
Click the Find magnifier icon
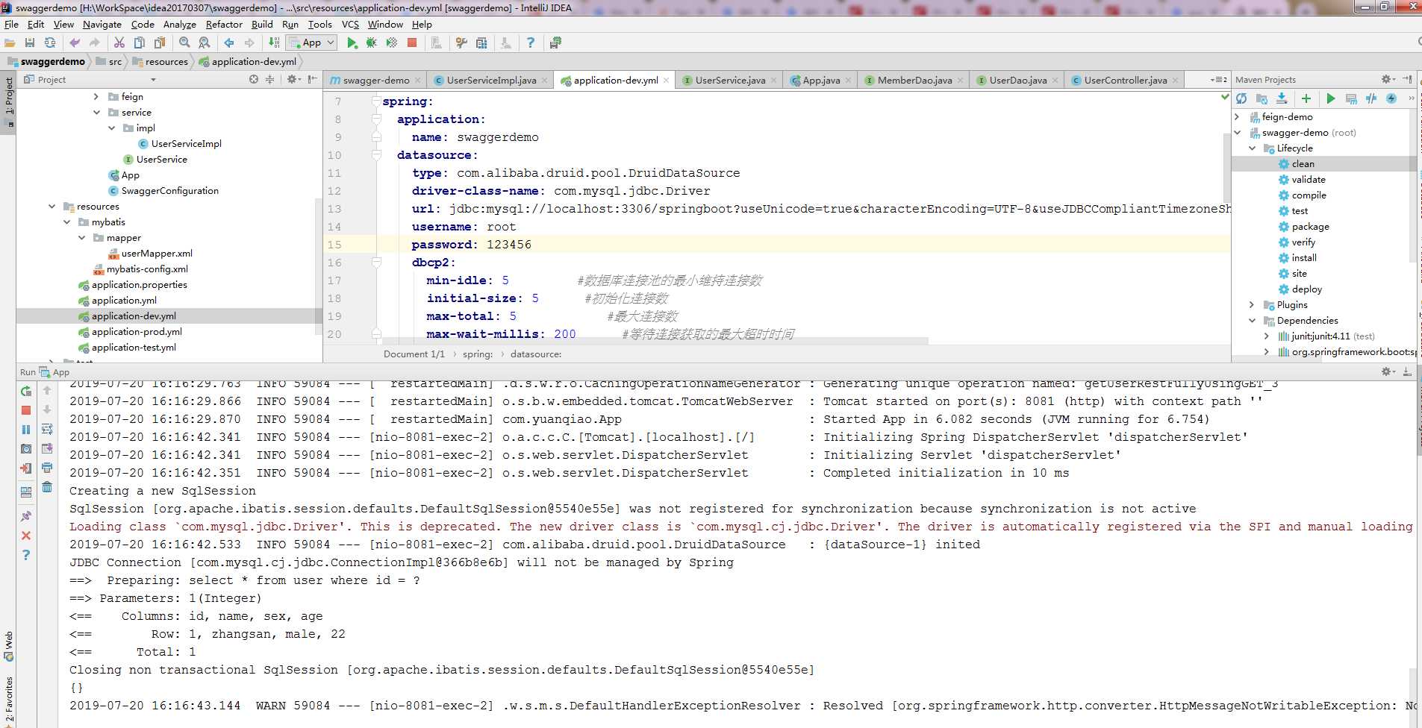(x=184, y=43)
